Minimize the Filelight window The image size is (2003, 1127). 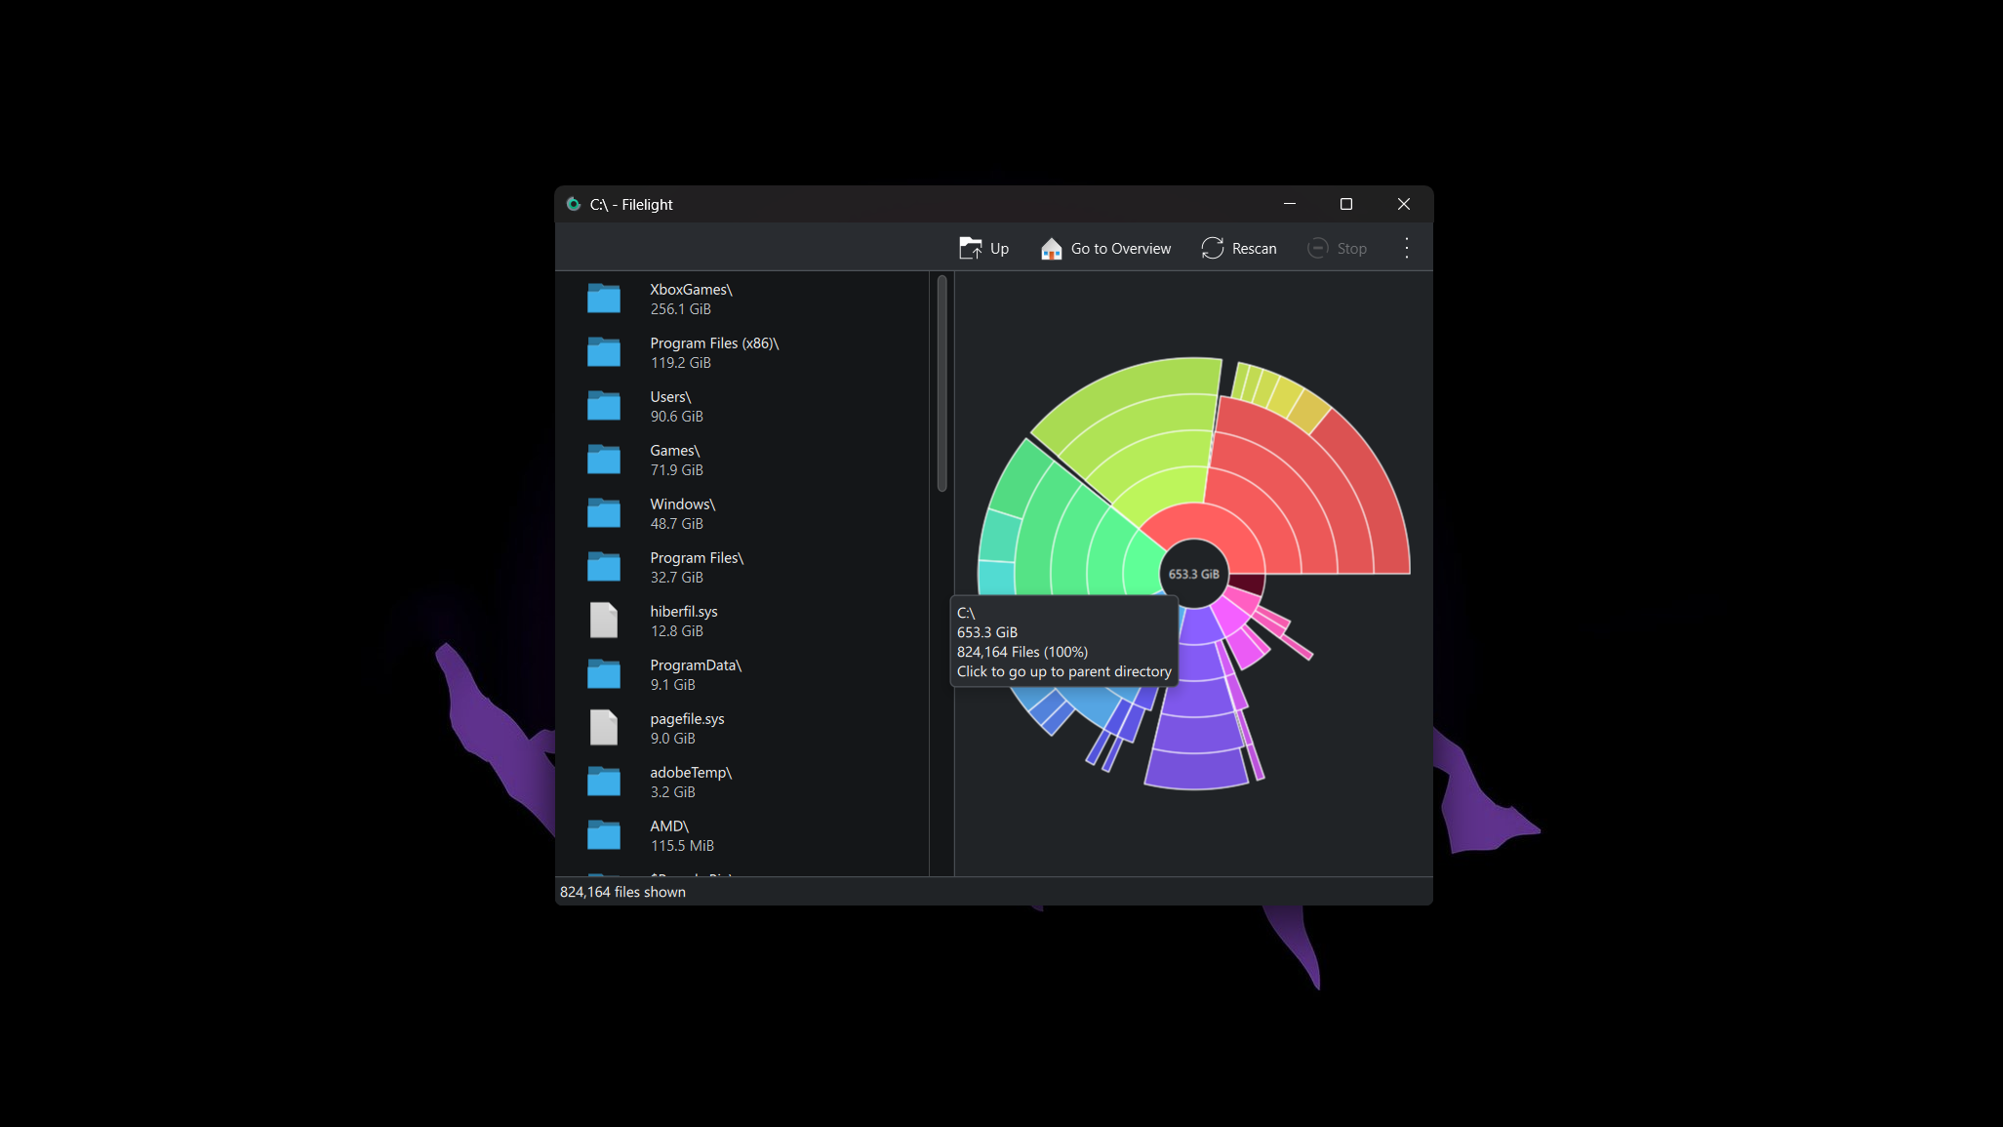[1290, 204]
